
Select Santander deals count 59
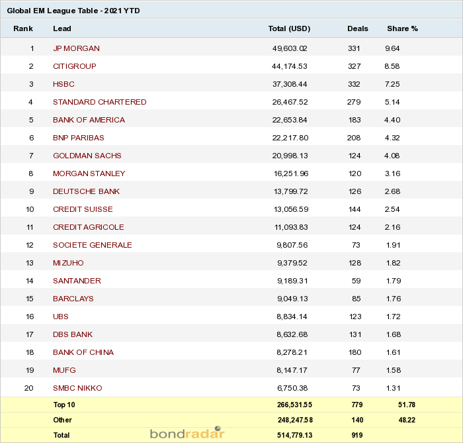[356, 281]
